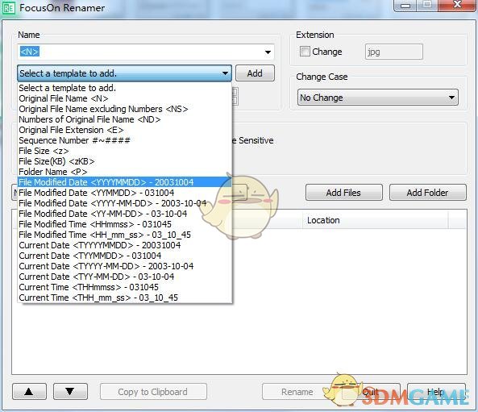The image size is (478, 412).
Task: Select Current Date <TYYMMDD> option
Action: coord(124,256)
